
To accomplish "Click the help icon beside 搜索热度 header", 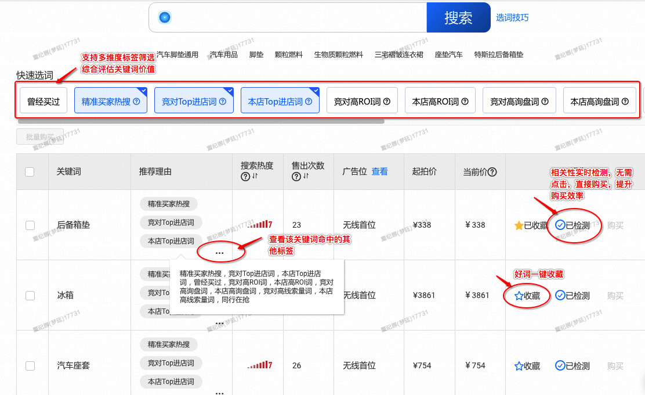I will point(245,177).
